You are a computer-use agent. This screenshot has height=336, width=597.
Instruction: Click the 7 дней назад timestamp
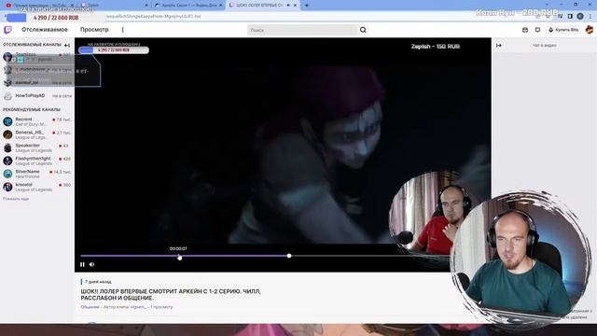point(98,282)
